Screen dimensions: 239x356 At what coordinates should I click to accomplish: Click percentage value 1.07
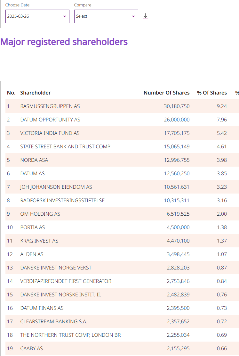tap(222, 254)
